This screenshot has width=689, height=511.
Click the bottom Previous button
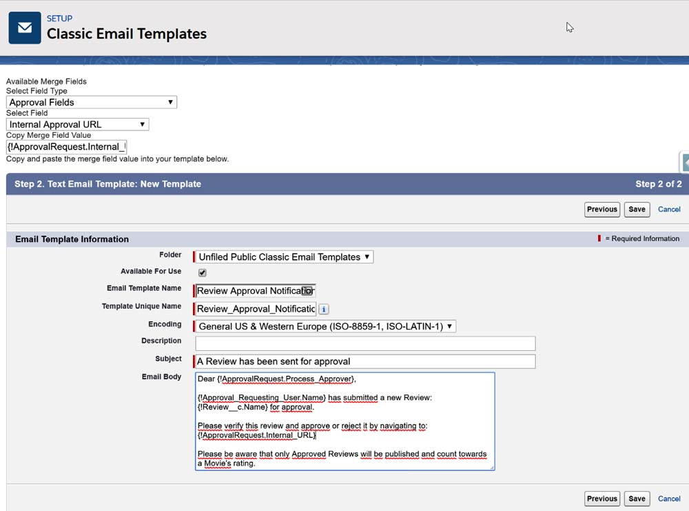(602, 499)
